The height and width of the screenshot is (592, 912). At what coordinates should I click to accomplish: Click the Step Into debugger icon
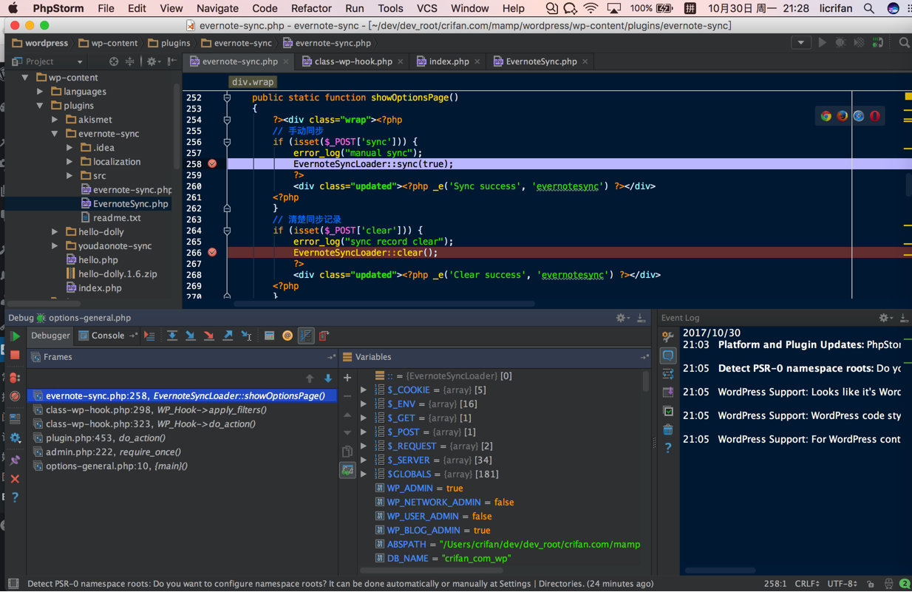[190, 336]
